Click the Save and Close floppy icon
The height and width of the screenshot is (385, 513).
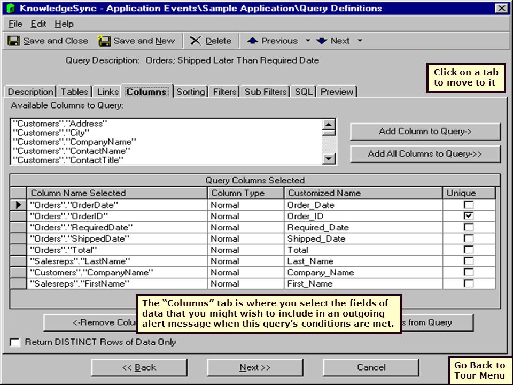coord(13,41)
